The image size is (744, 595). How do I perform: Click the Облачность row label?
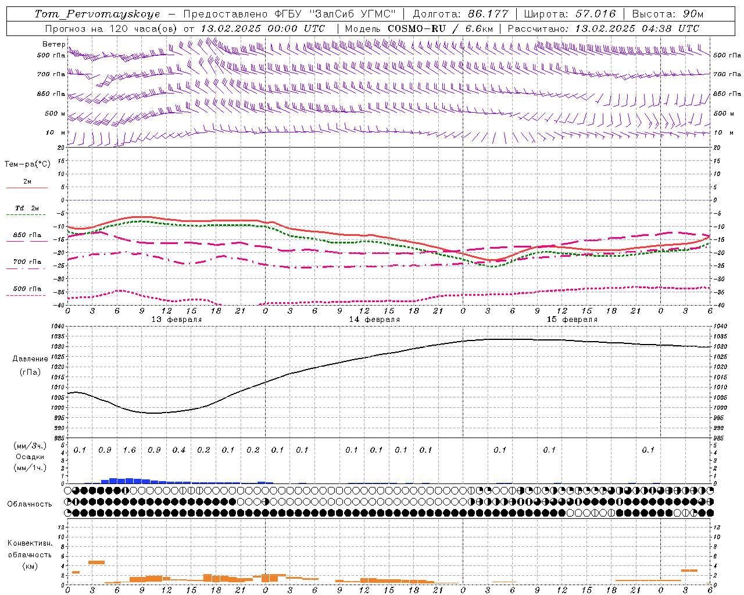[x=30, y=504]
